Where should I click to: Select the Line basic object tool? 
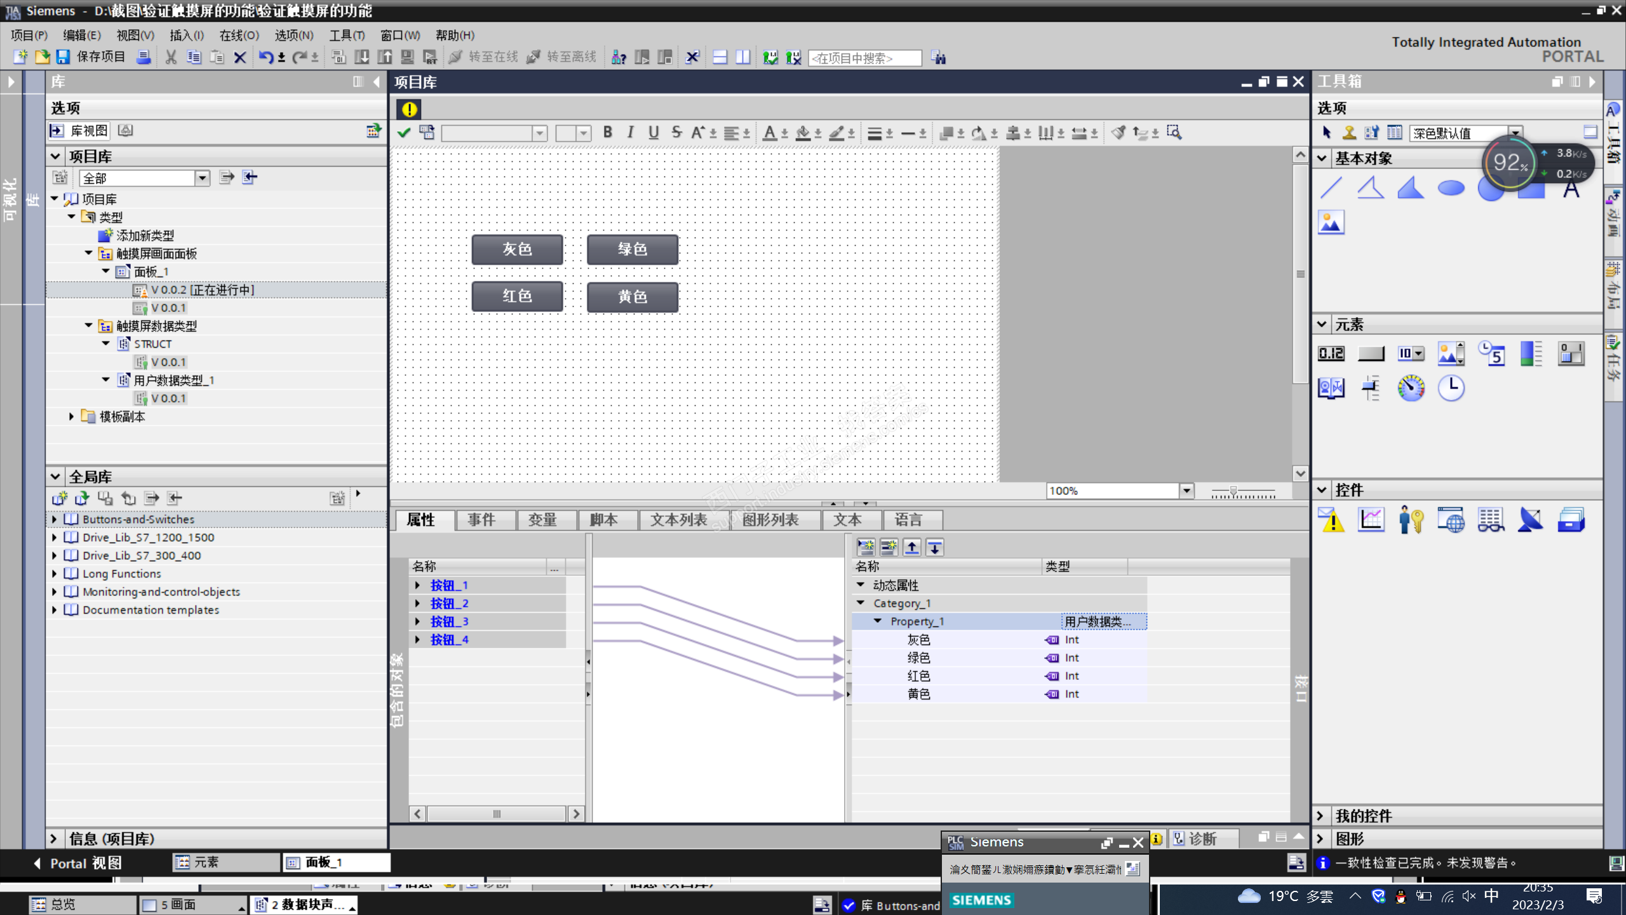coord(1331,188)
